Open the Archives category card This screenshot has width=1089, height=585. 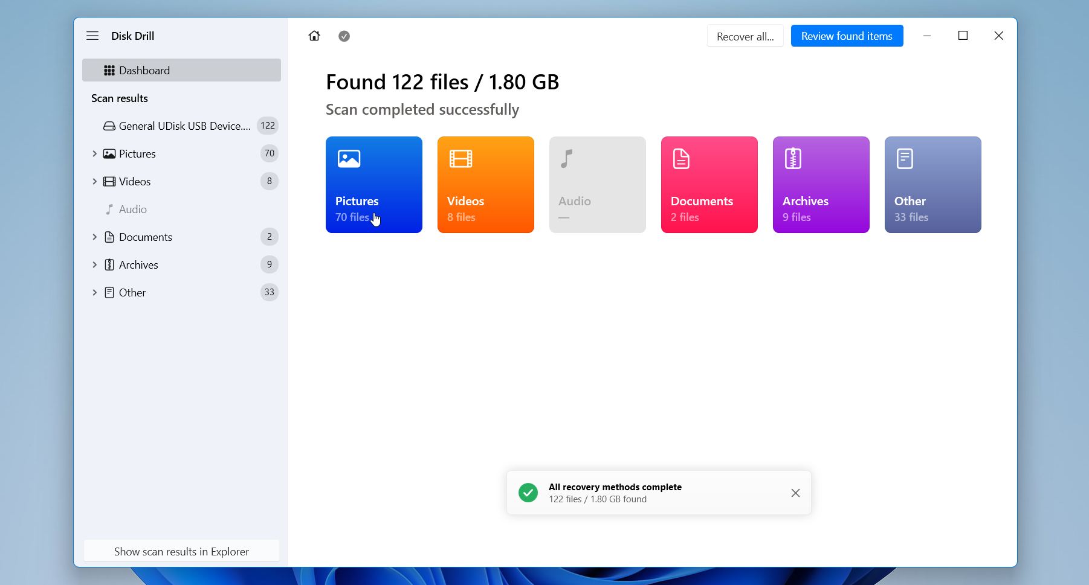[x=820, y=185]
